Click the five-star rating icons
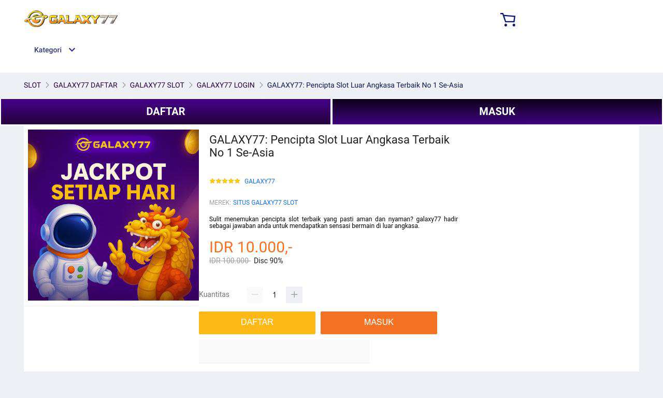Screen dimensions: 663x398 tap(225, 181)
